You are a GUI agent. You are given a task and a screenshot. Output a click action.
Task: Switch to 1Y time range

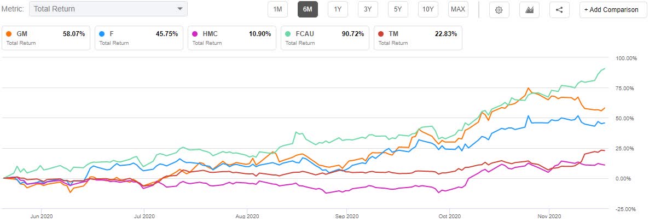click(x=338, y=9)
